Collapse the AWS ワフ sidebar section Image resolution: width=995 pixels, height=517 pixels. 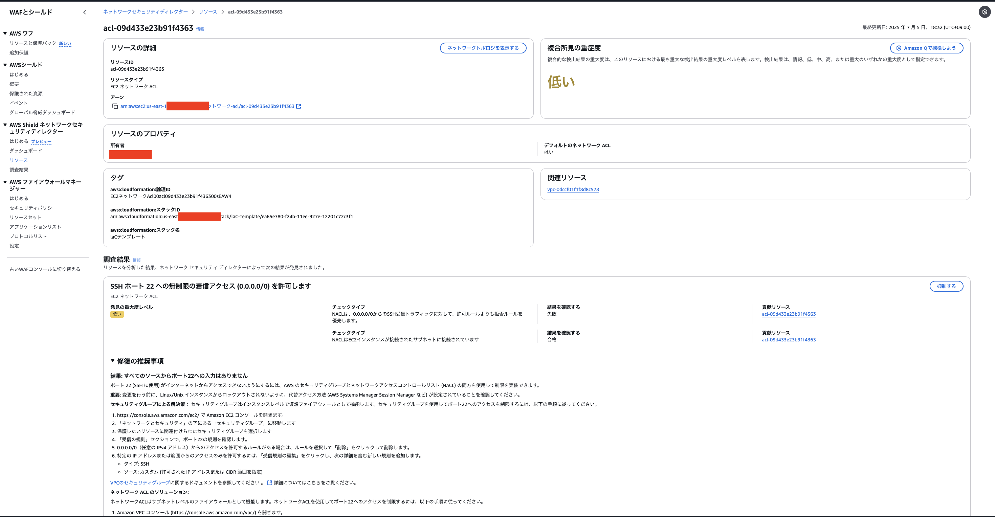5,33
